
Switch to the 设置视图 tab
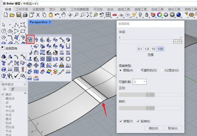tap(39, 9)
